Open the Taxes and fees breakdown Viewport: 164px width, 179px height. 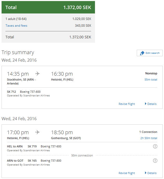pyautogui.click(x=16, y=26)
